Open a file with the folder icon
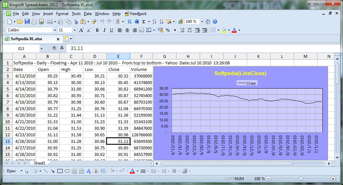Screen dimensions: 343x185 pyautogui.click(x=20, y=22)
